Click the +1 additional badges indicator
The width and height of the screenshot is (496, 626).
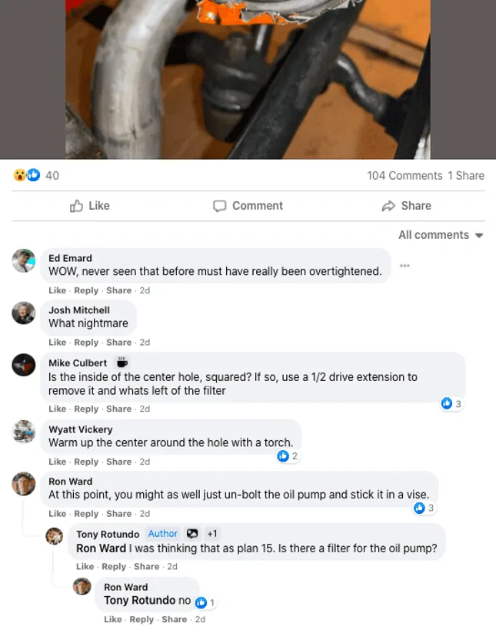(x=211, y=534)
